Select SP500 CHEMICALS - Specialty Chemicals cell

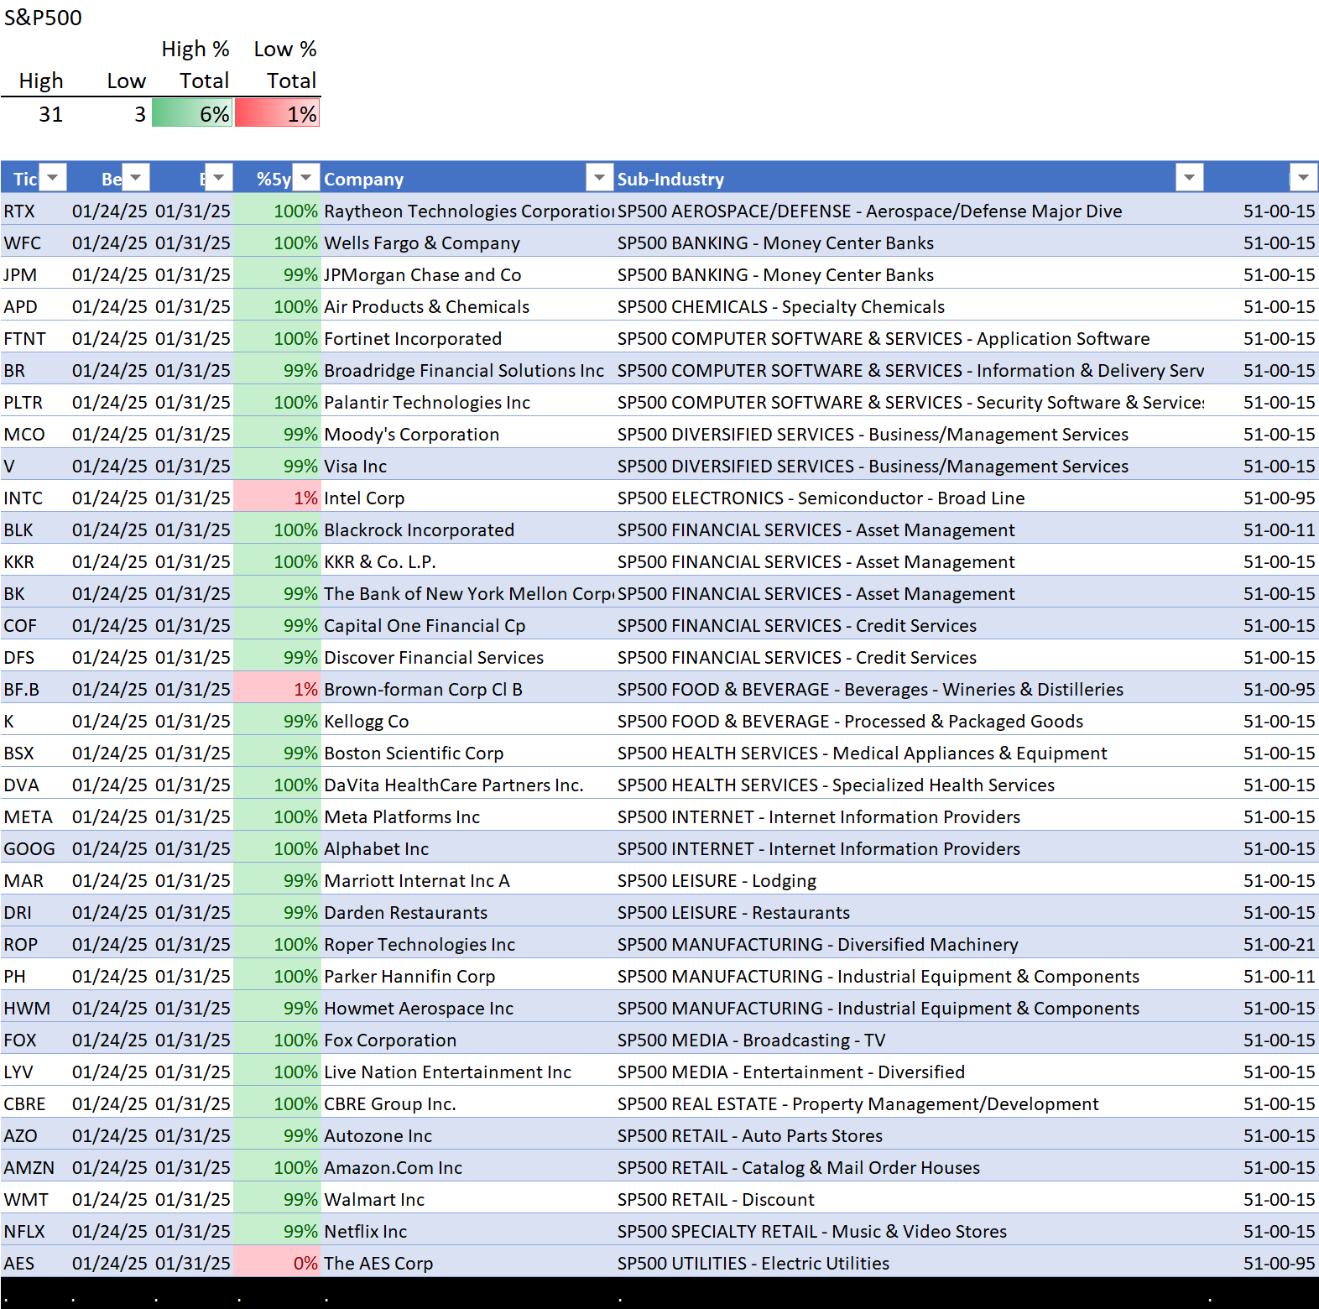(x=910, y=306)
